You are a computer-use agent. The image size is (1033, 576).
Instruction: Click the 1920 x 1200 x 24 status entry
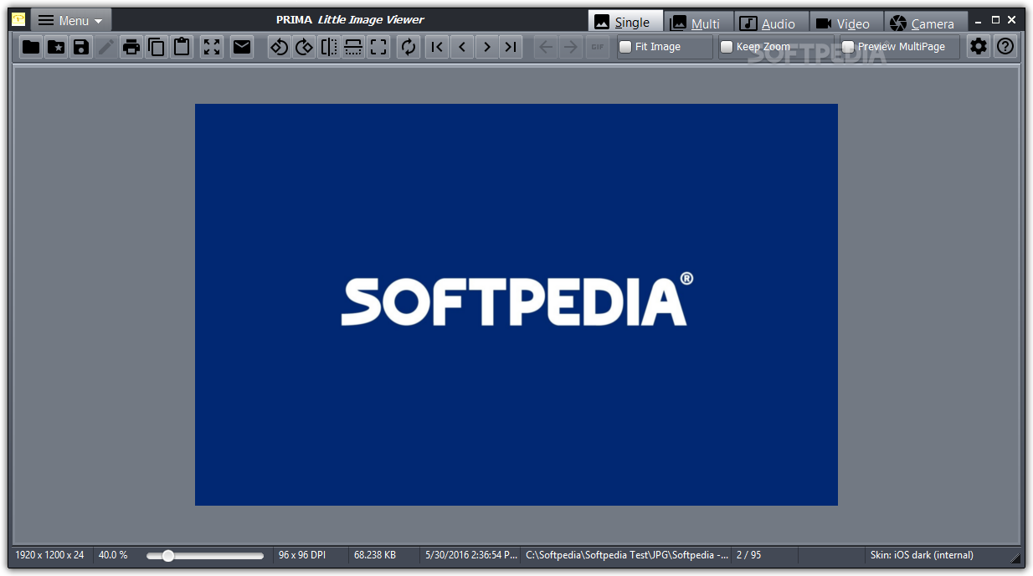[49, 555]
